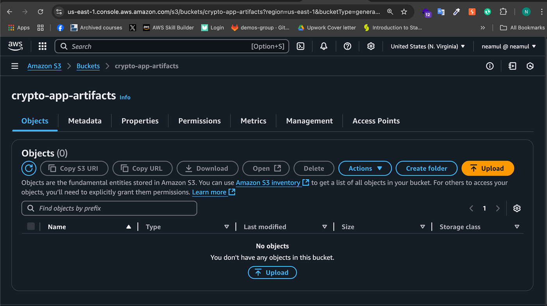Expand the Actions dropdown
The height and width of the screenshot is (306, 547).
click(365, 168)
